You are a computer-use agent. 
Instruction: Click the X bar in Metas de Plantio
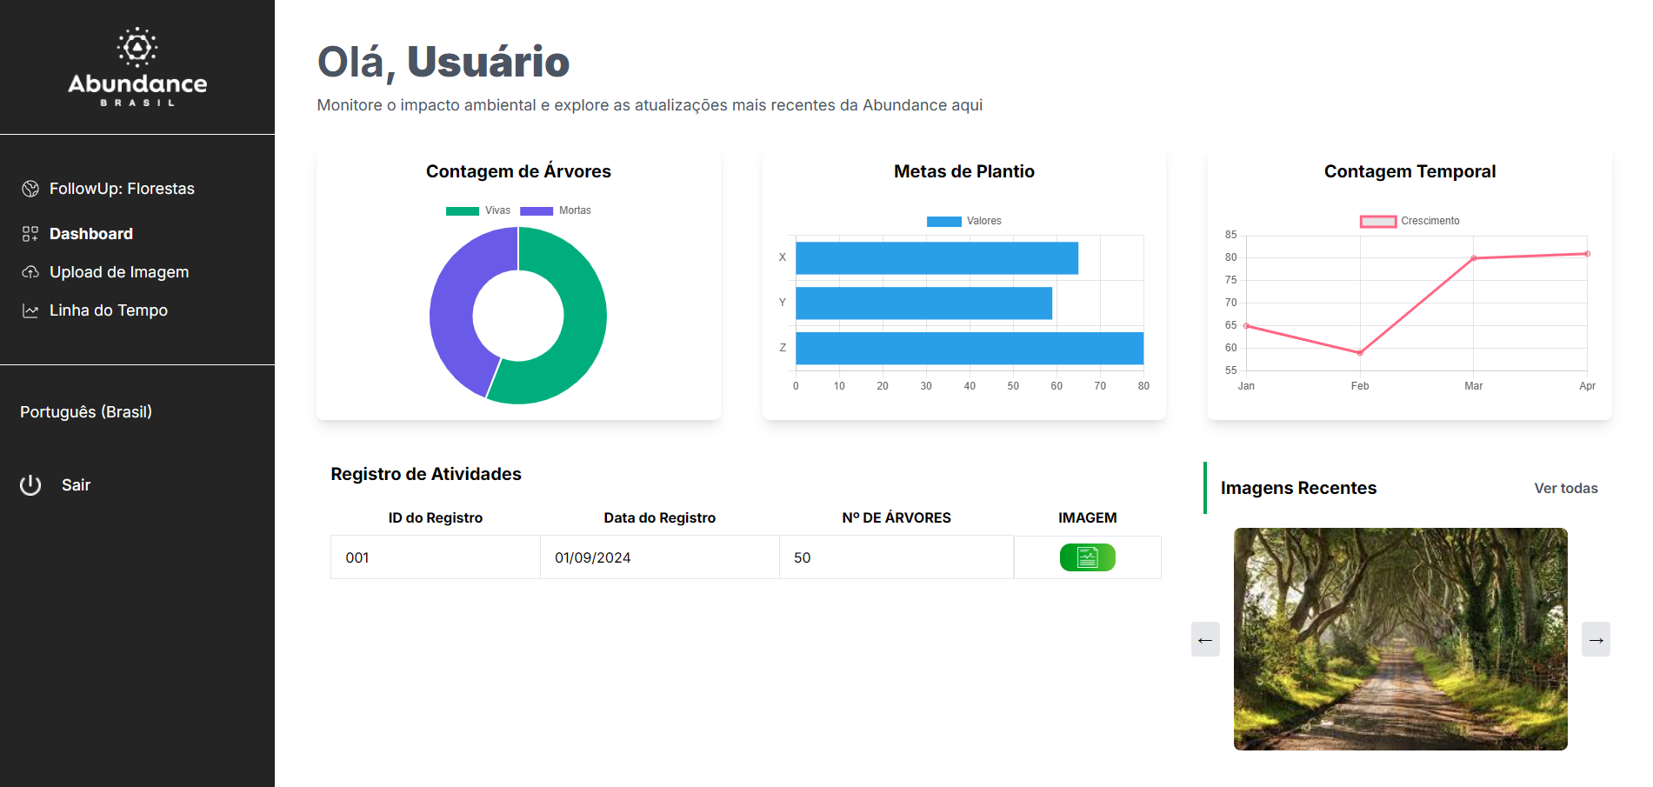pos(936,258)
